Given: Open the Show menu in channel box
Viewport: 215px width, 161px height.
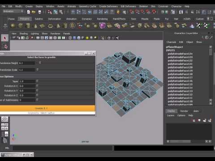Looking at the screenshot, I should [x=199, y=42].
